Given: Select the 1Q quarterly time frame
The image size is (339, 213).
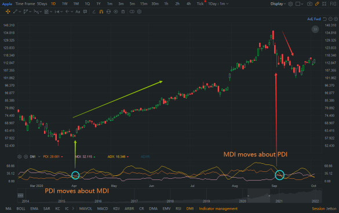Looking at the screenshot, I should [x=88, y=3].
